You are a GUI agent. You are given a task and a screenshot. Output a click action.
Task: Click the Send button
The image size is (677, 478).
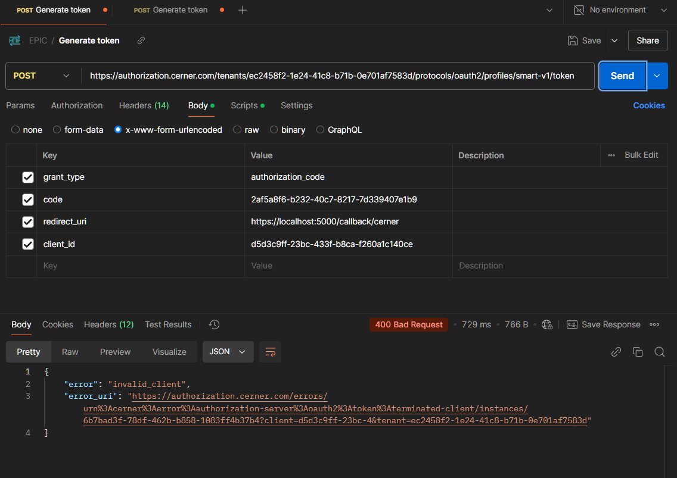coord(623,76)
